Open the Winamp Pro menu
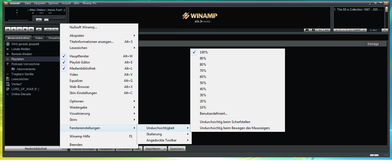The width and height of the screenshot is (392, 167). 90,3
